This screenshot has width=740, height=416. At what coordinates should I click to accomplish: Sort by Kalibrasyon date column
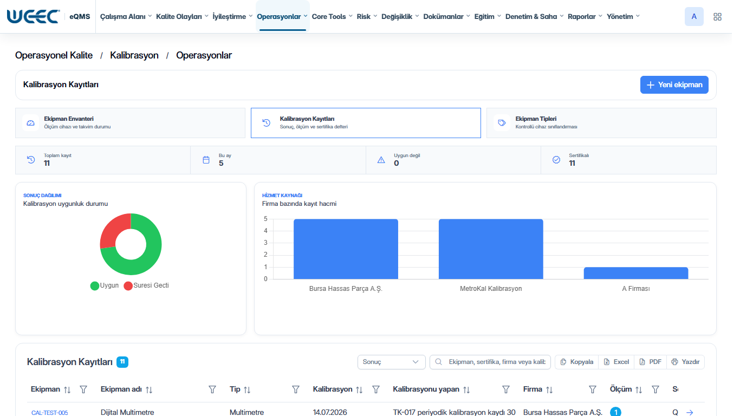359,389
